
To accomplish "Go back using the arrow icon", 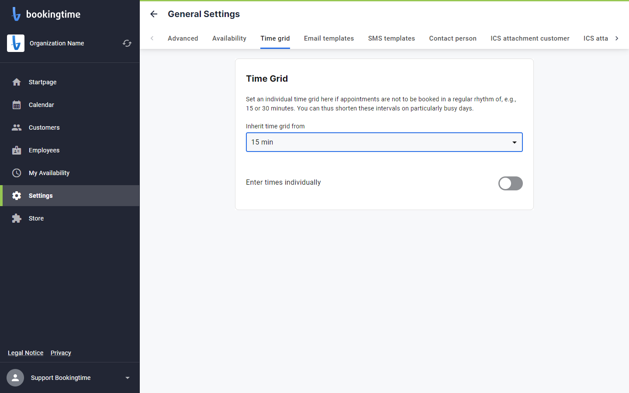I will (x=154, y=14).
